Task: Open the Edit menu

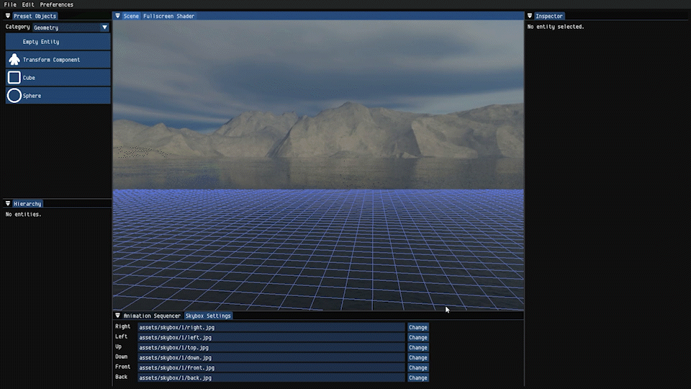Action: coord(28,4)
